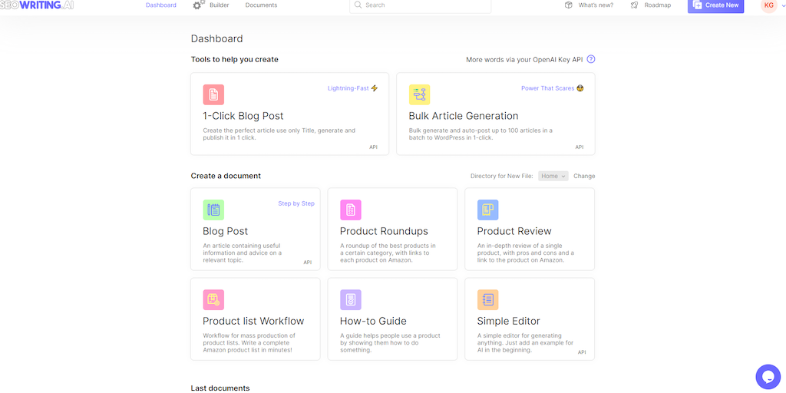This screenshot has width=786, height=393.
Task: Click the 1-Click Blog Post pink icon
Action: pos(213,94)
